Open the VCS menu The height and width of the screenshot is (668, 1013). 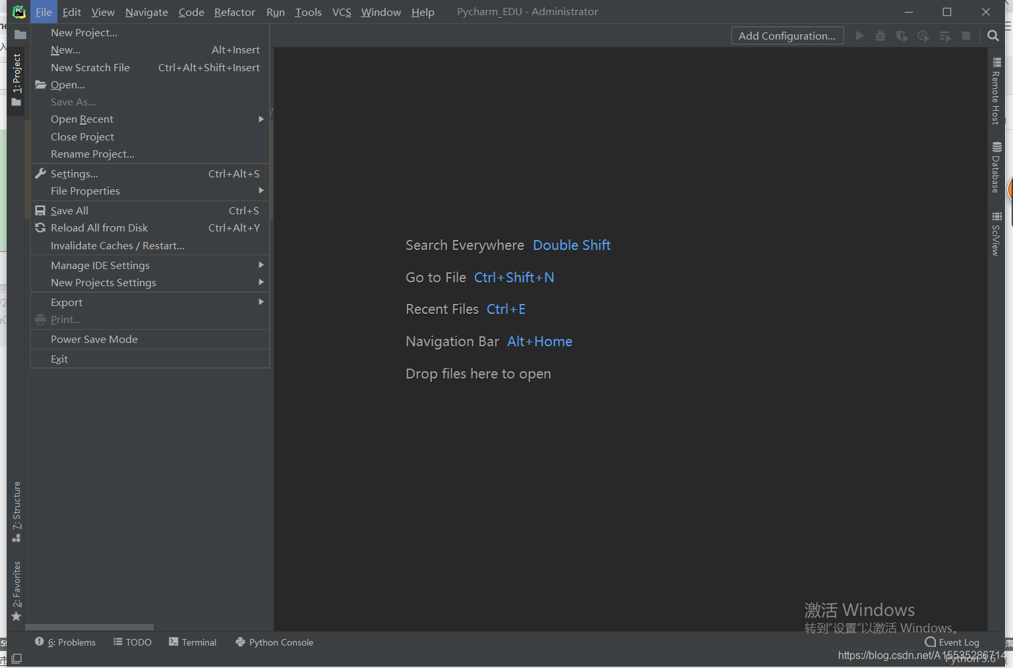(342, 12)
